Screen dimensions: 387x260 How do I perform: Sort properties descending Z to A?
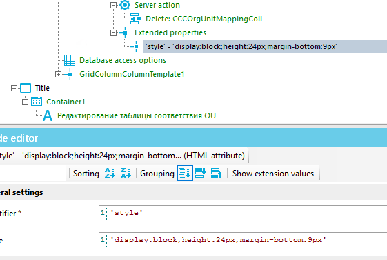126,173
